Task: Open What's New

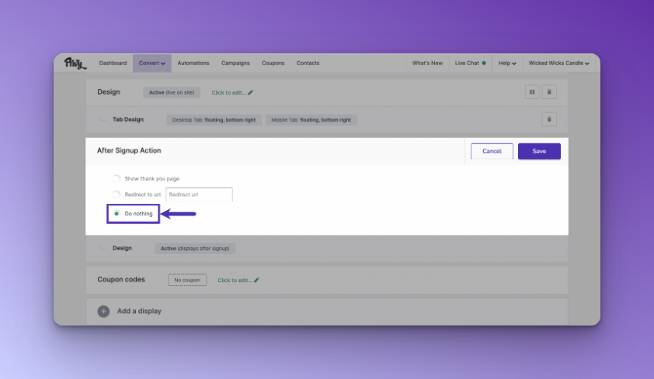Action: point(427,64)
